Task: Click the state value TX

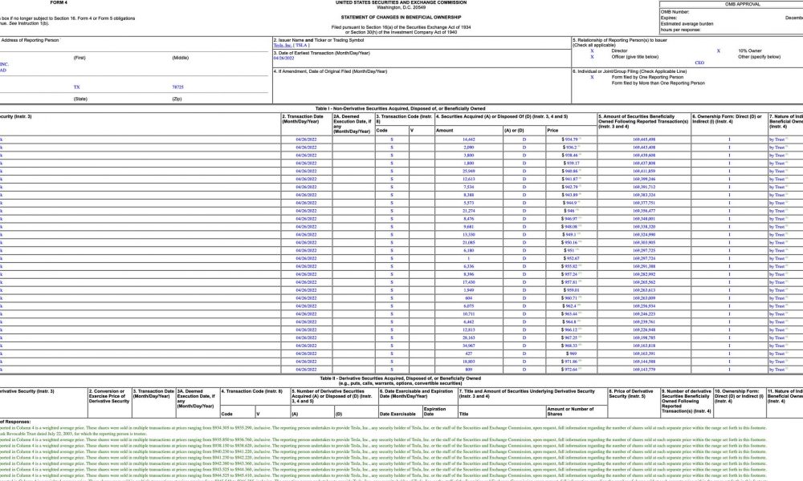Action: pos(77,87)
